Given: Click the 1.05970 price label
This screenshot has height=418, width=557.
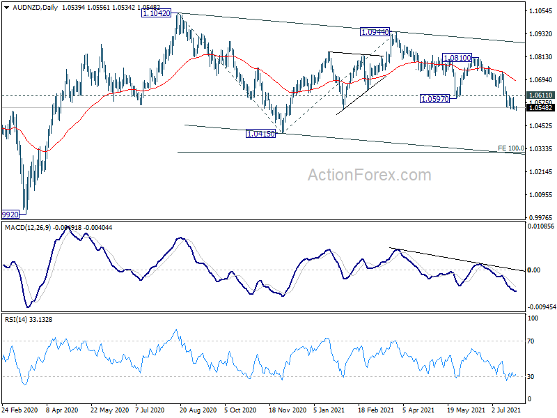Looking at the screenshot, I should (x=434, y=99).
